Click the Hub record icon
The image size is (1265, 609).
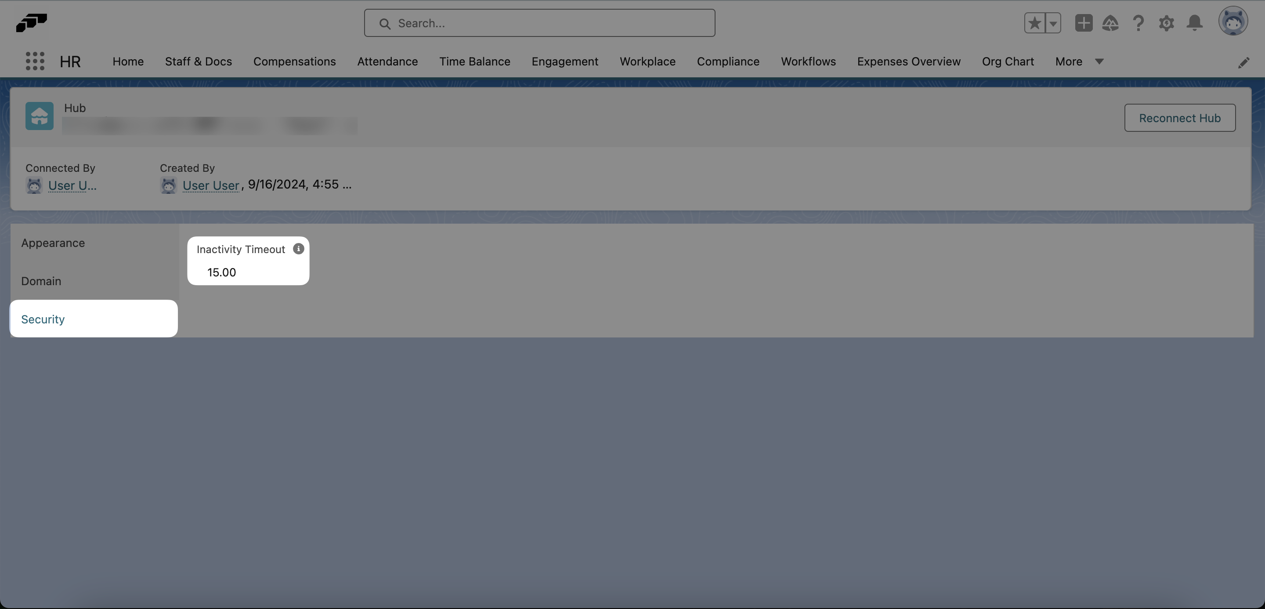tap(39, 116)
